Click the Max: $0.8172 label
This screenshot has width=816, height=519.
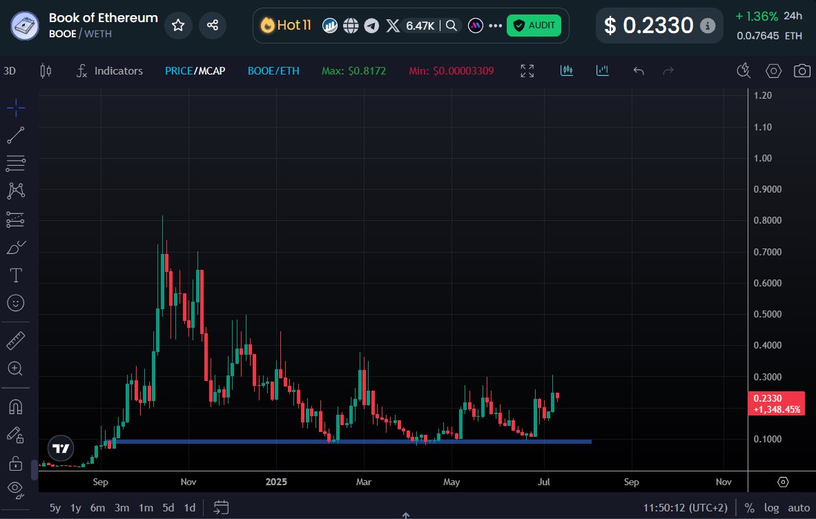(354, 70)
